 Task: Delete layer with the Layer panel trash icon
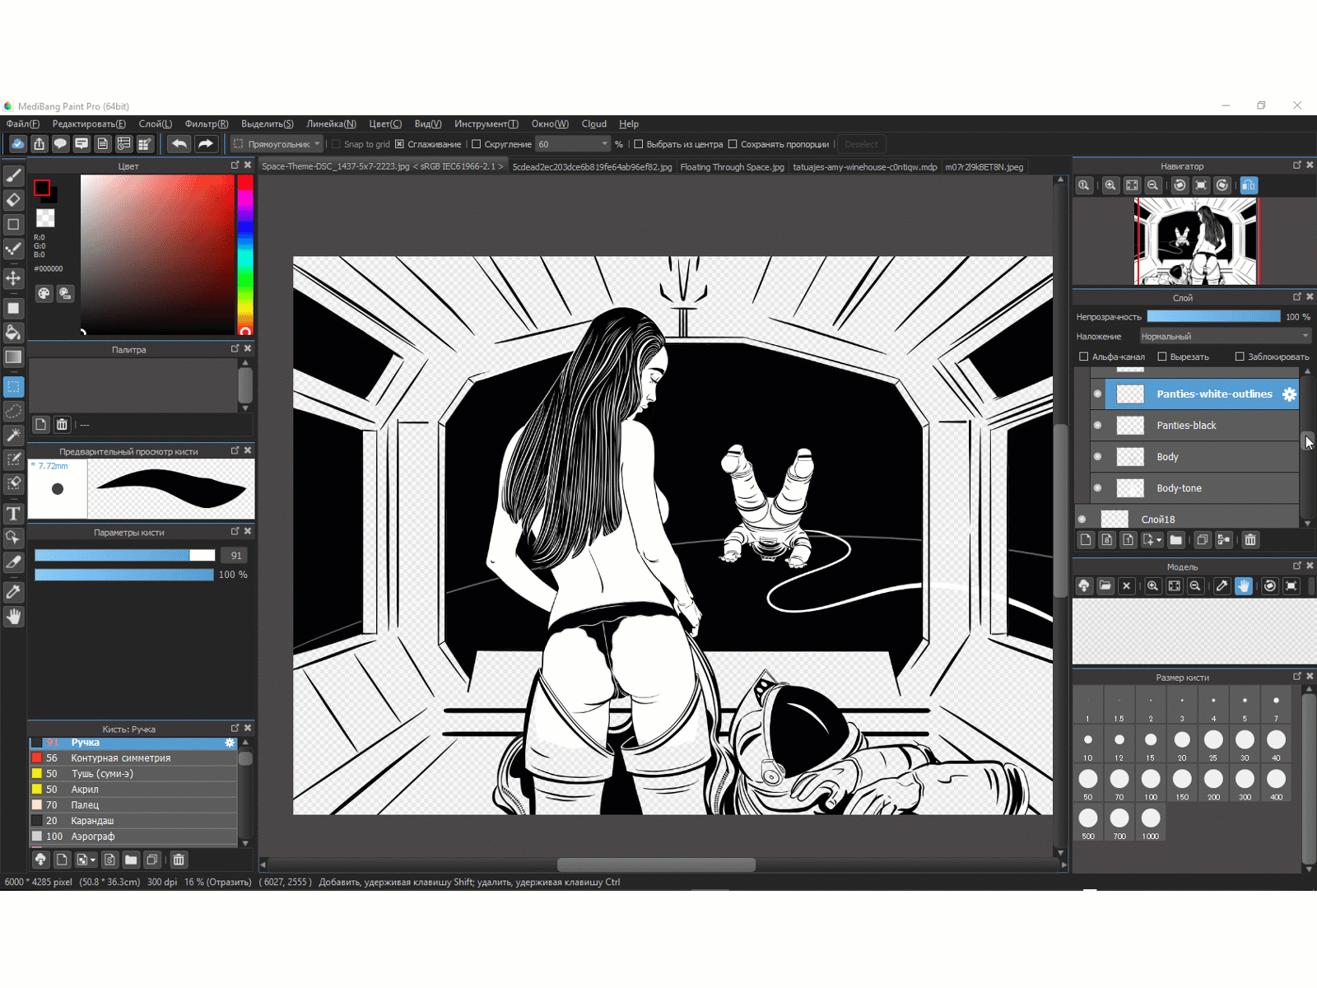click(1250, 540)
